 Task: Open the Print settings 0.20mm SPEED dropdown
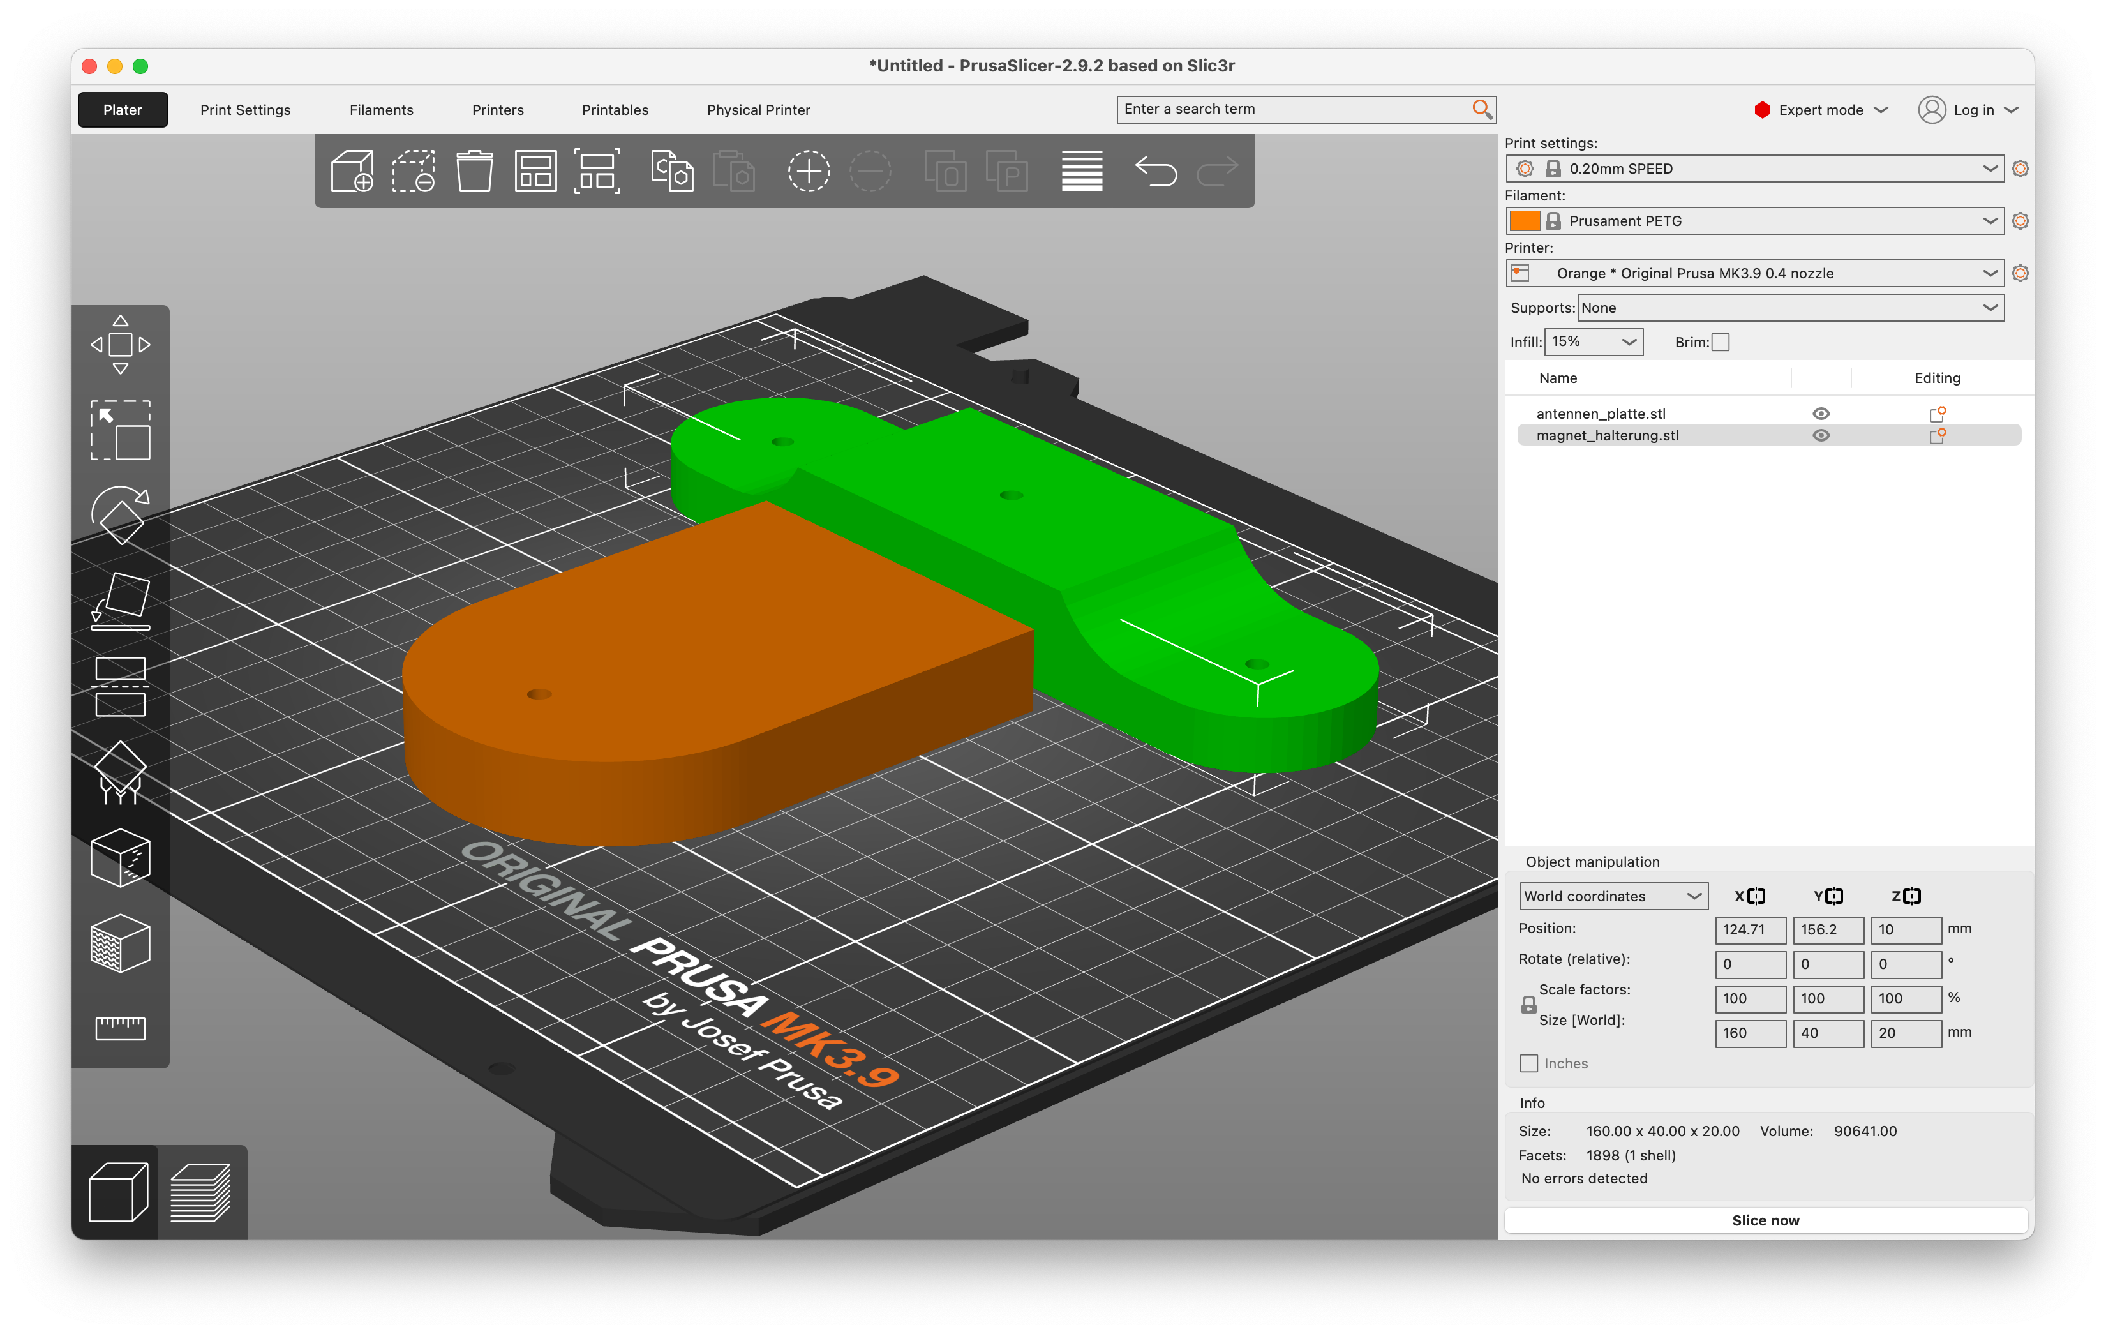pos(1754,168)
